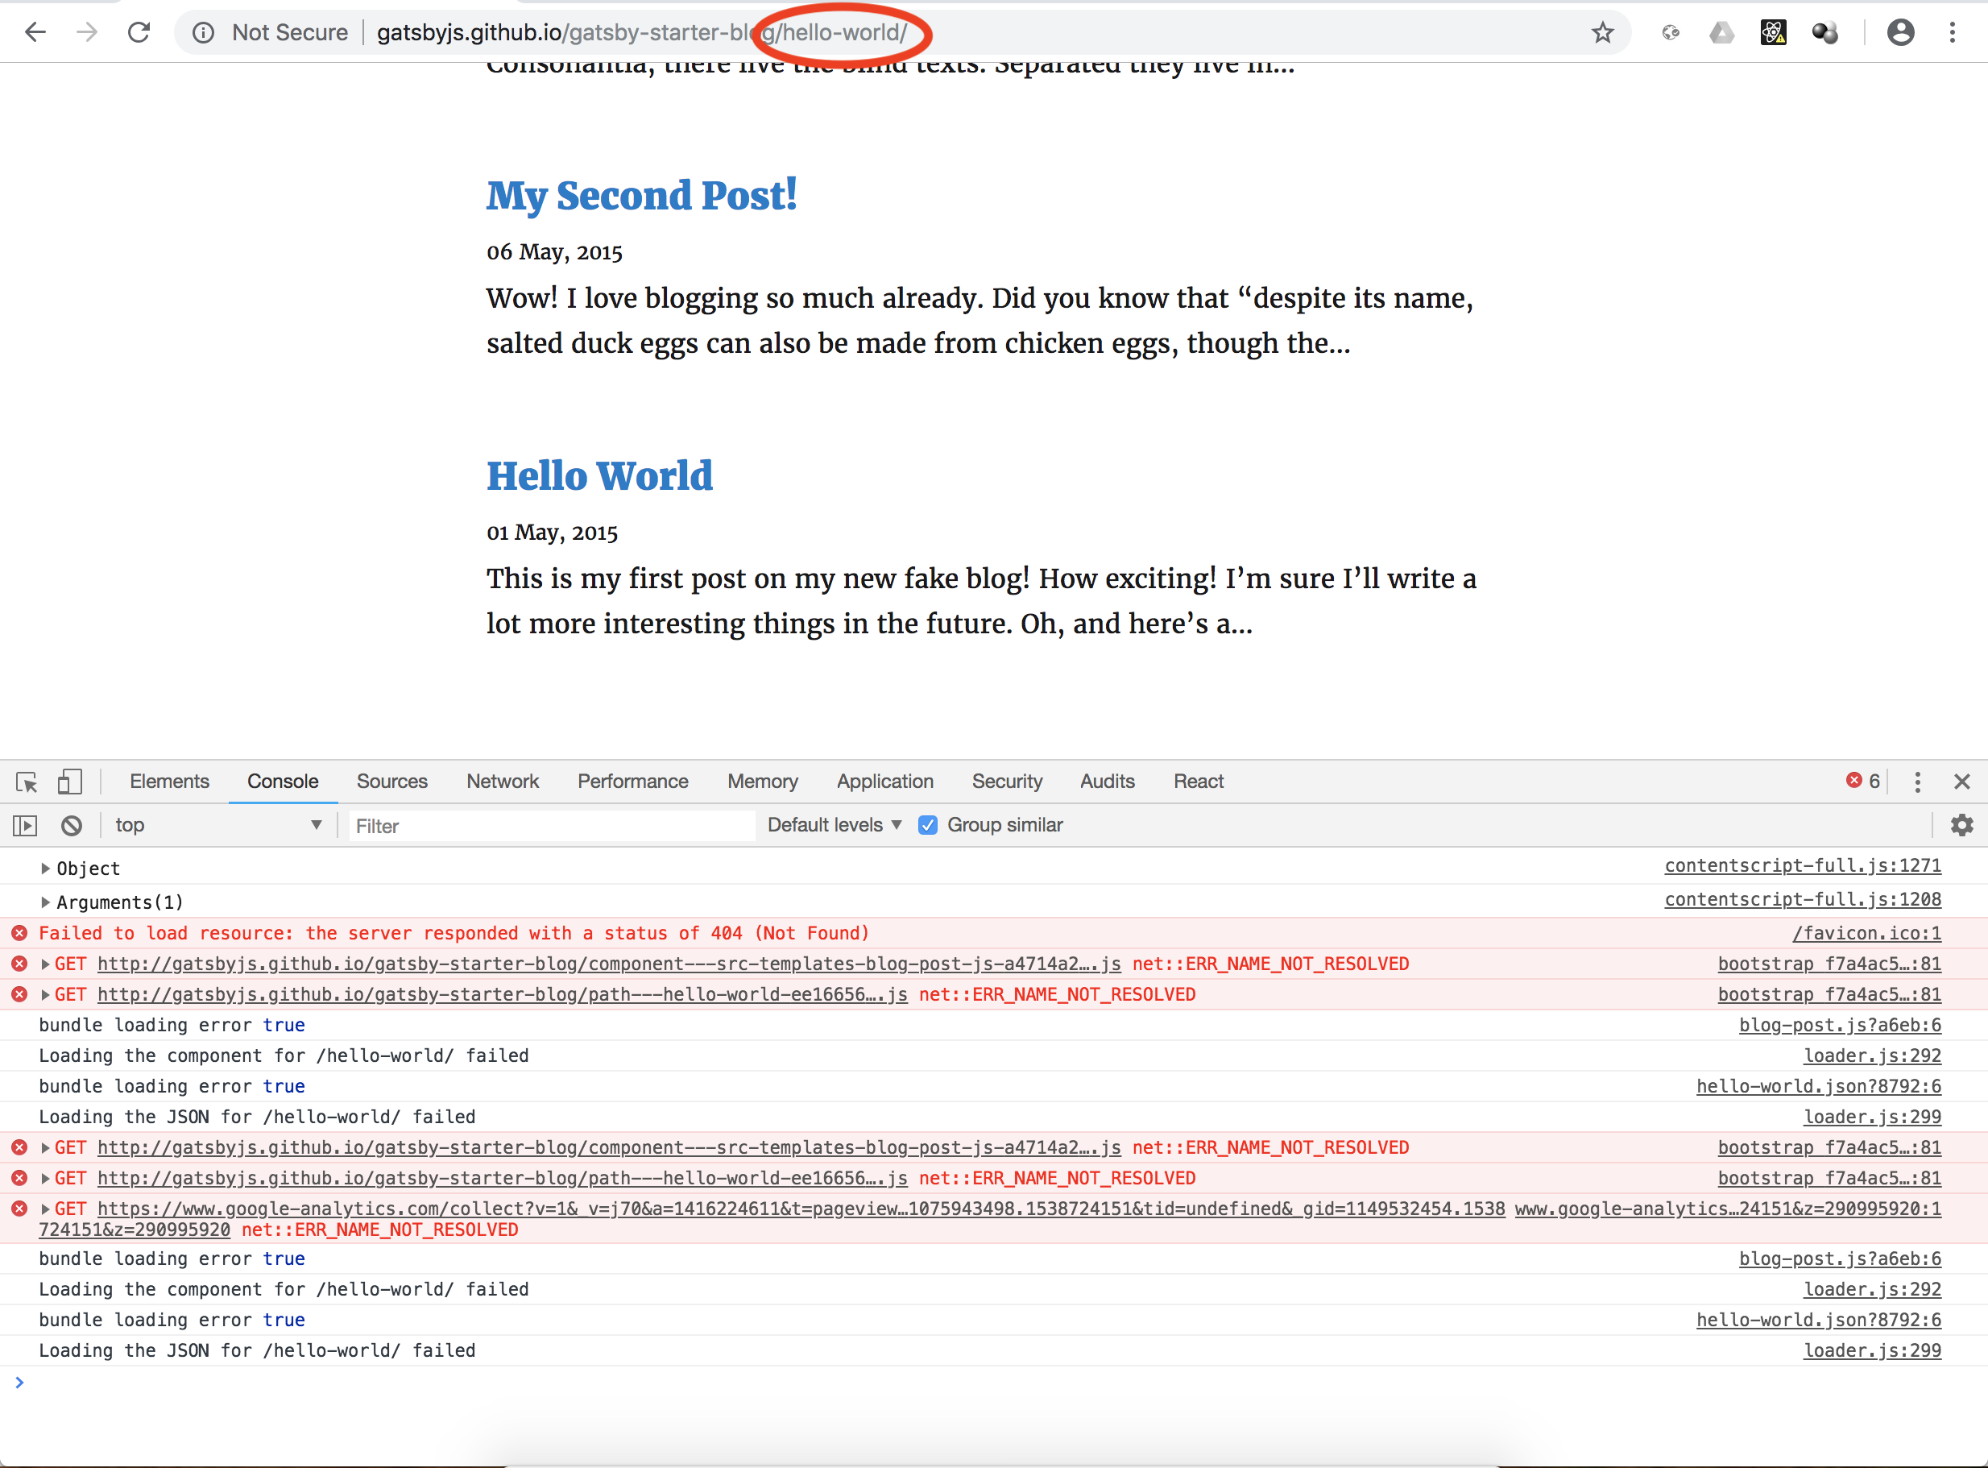Show the console sidebar panel
Viewport: 1988px width, 1468px height.
[x=24, y=824]
